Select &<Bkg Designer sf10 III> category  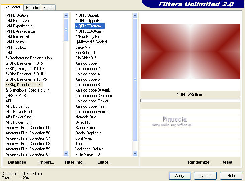click(x=25, y=74)
